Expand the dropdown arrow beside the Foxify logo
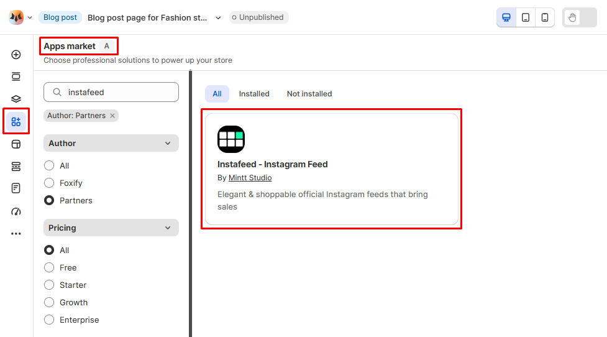 click(30, 18)
